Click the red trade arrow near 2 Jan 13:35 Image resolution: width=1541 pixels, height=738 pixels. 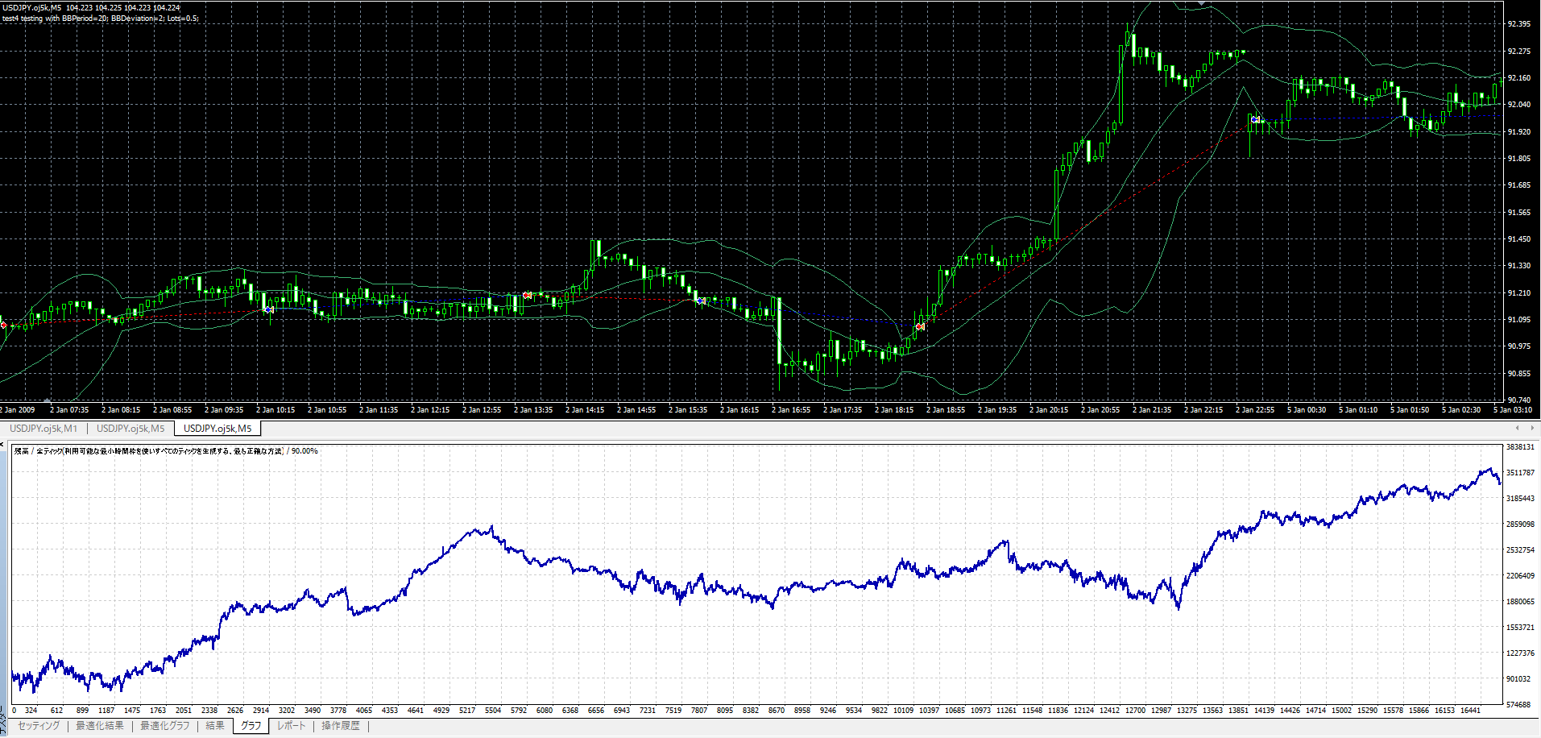527,296
